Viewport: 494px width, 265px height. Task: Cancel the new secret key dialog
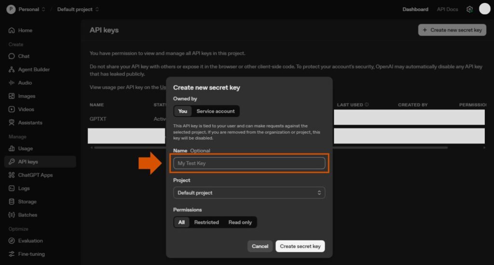point(260,246)
